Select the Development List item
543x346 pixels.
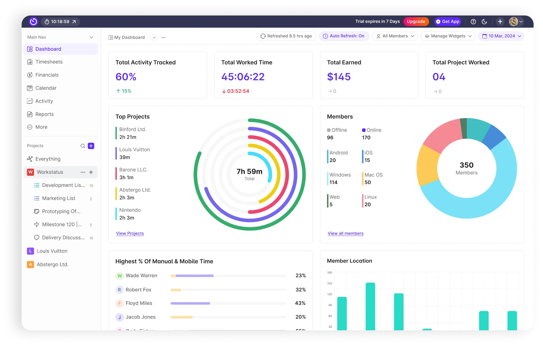tap(63, 185)
